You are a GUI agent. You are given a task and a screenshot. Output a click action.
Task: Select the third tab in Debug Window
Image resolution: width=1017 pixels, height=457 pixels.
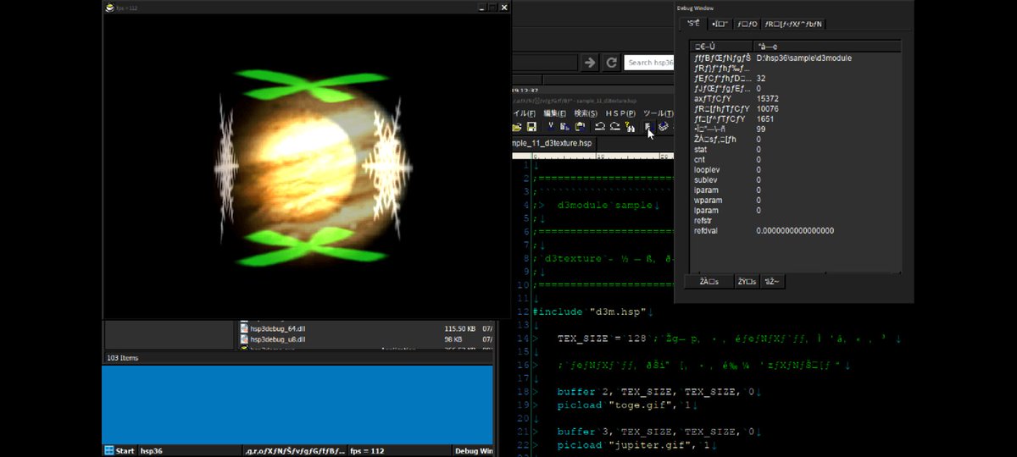(746, 24)
